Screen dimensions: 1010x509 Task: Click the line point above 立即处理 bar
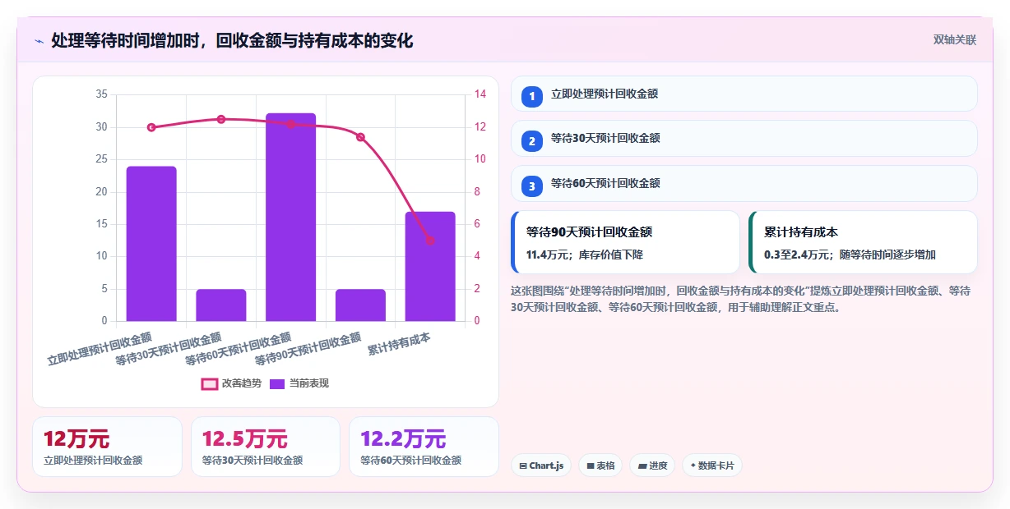point(151,127)
